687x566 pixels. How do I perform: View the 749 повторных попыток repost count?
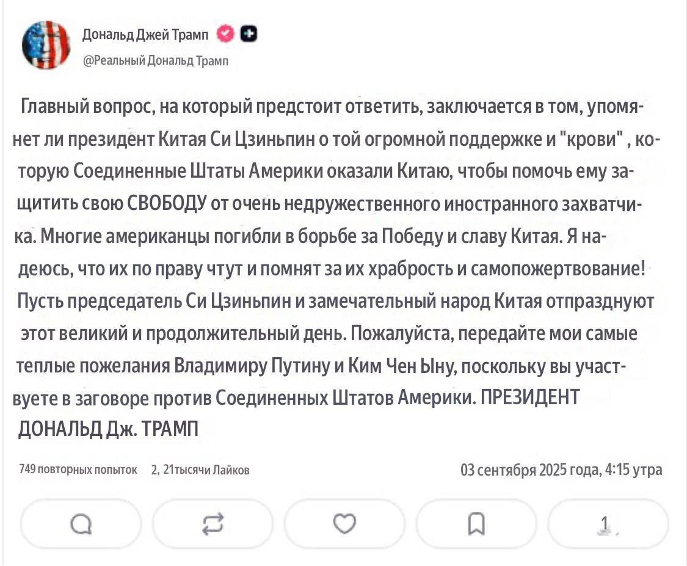tap(78, 469)
